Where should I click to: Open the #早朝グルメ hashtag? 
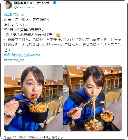(14, 15)
